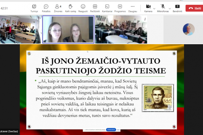Click the slide title text Iš Jono Žemaičio-Vytauto
Viewport: 203px width, 135px height.
(101, 61)
